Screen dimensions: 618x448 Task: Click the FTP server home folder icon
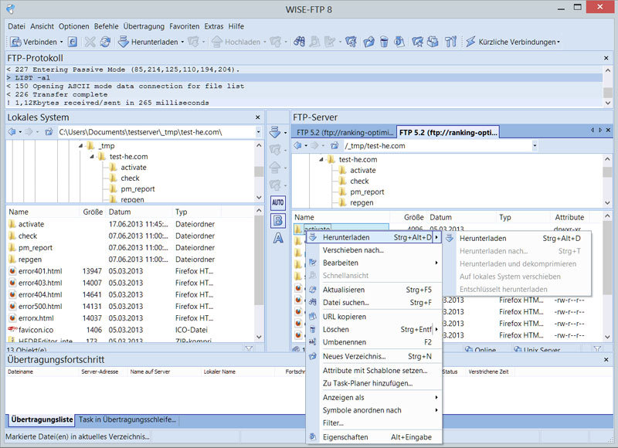tap(334, 146)
